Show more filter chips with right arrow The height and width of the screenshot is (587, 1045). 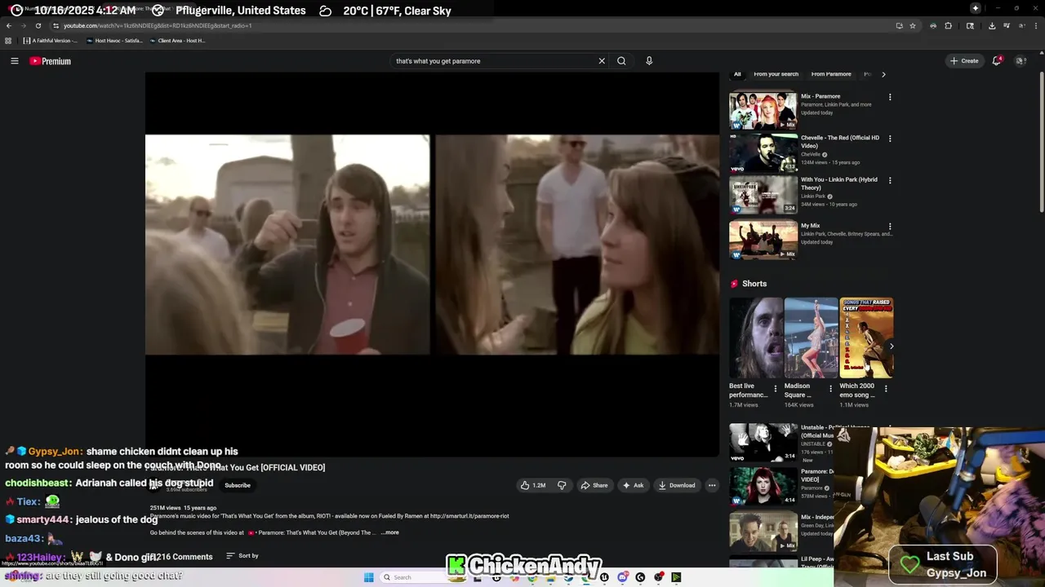coord(883,74)
